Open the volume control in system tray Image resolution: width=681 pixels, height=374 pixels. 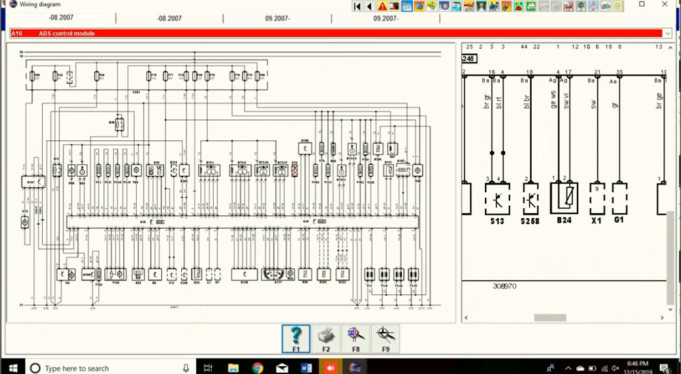(616, 369)
